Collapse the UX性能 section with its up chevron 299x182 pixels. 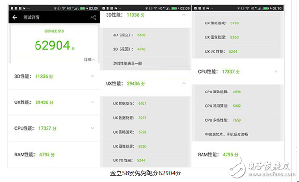point(184,83)
